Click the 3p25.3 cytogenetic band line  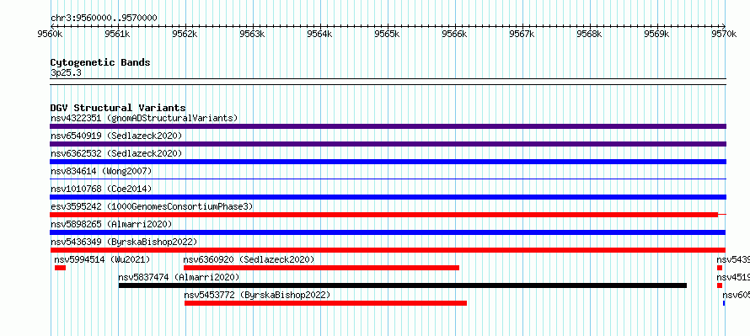tap(388, 82)
